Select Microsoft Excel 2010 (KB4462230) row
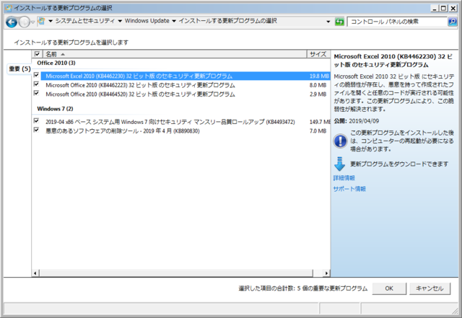This screenshot has height=318, width=462. click(186, 76)
